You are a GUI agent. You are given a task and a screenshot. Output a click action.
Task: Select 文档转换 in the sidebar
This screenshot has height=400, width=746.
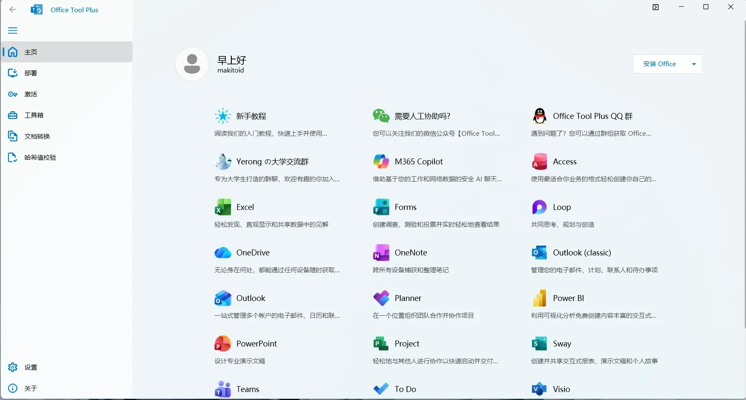[67, 136]
